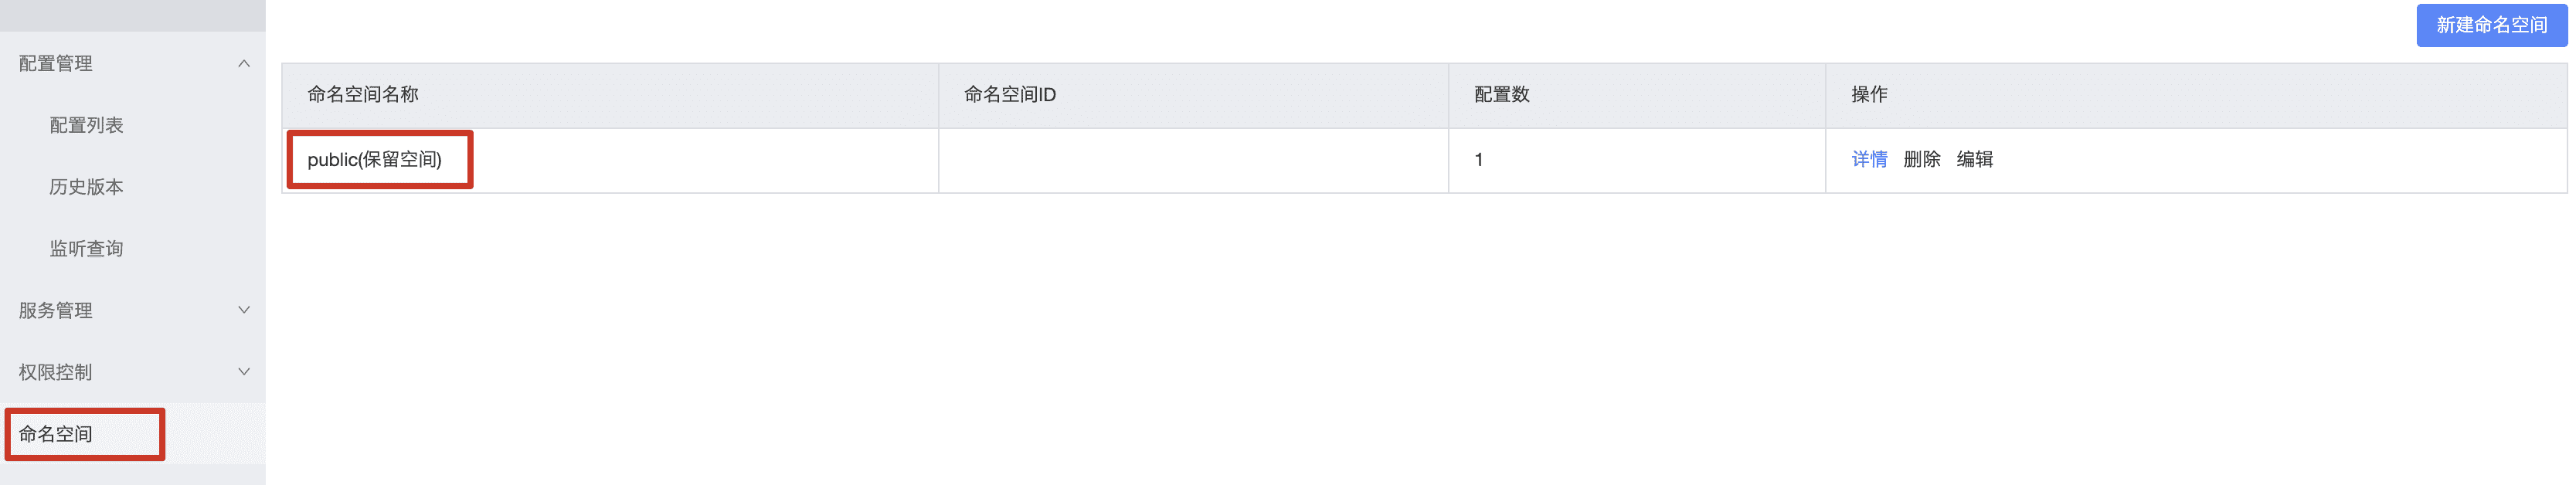The height and width of the screenshot is (485, 2576).
Task: Click the config count value 1
Action: pos(1479,160)
